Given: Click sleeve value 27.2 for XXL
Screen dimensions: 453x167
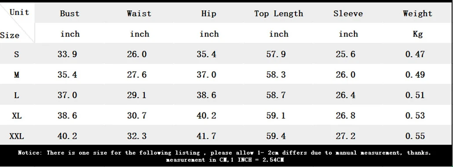Looking at the screenshot, I should pos(346,136).
